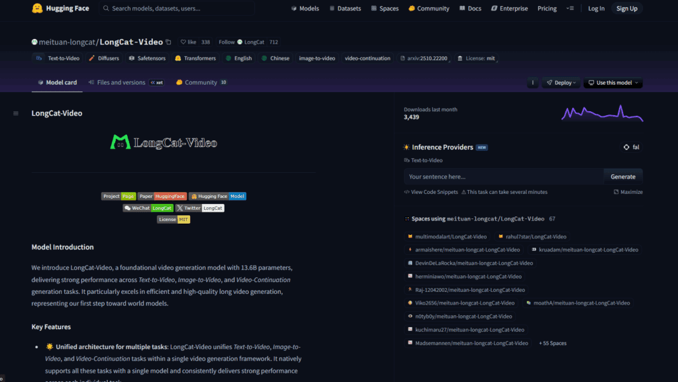
Task: Click the arxiv:2510.22200 tag
Action: click(x=424, y=58)
